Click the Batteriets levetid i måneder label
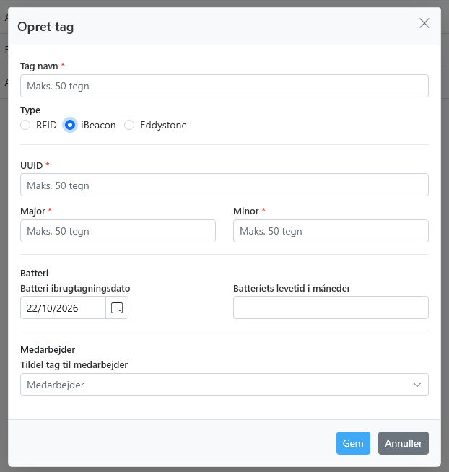Viewport: 449px width, 472px height. point(292,289)
